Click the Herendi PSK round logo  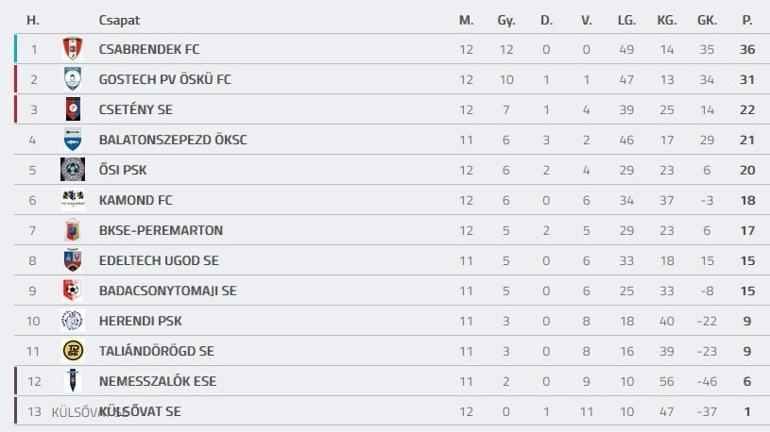coord(73,321)
